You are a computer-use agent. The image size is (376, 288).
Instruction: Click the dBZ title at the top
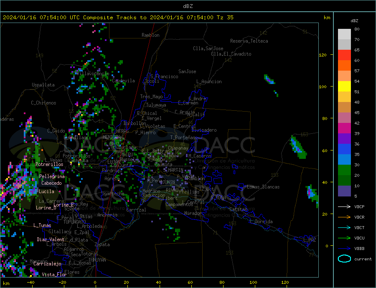coord(188,6)
